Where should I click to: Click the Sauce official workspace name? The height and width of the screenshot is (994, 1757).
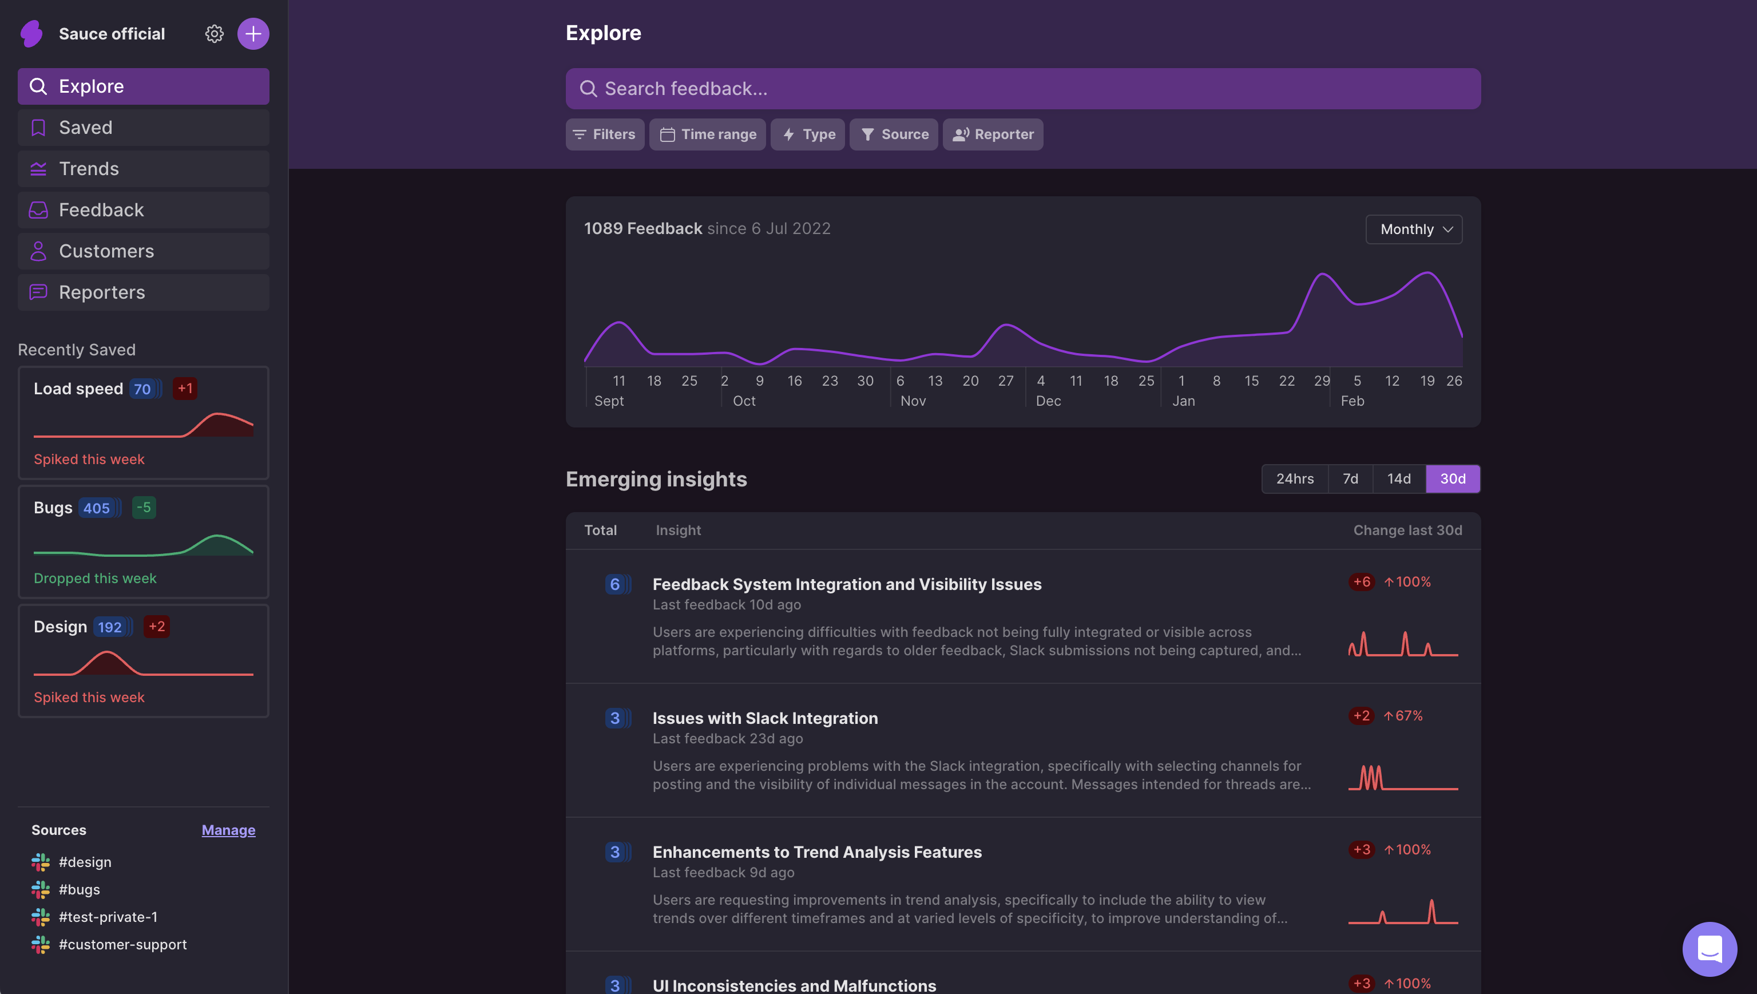click(112, 33)
